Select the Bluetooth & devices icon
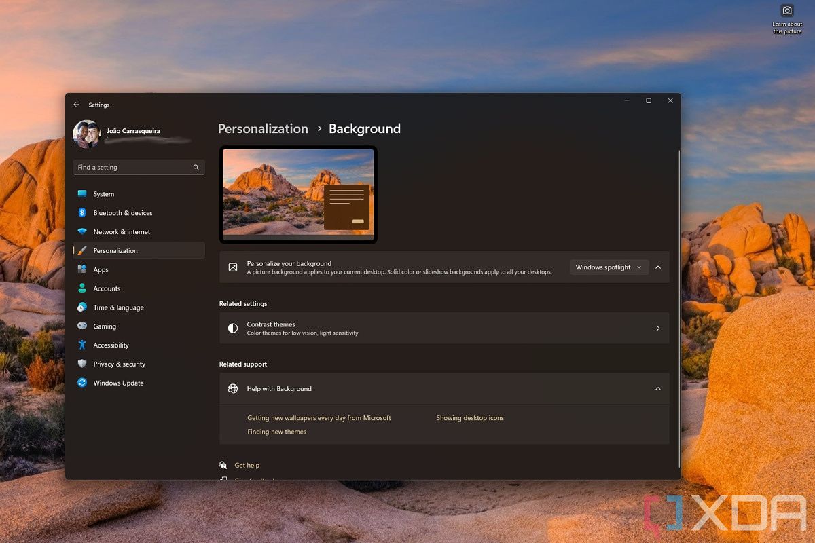This screenshot has height=543, width=815. pyautogui.click(x=83, y=212)
